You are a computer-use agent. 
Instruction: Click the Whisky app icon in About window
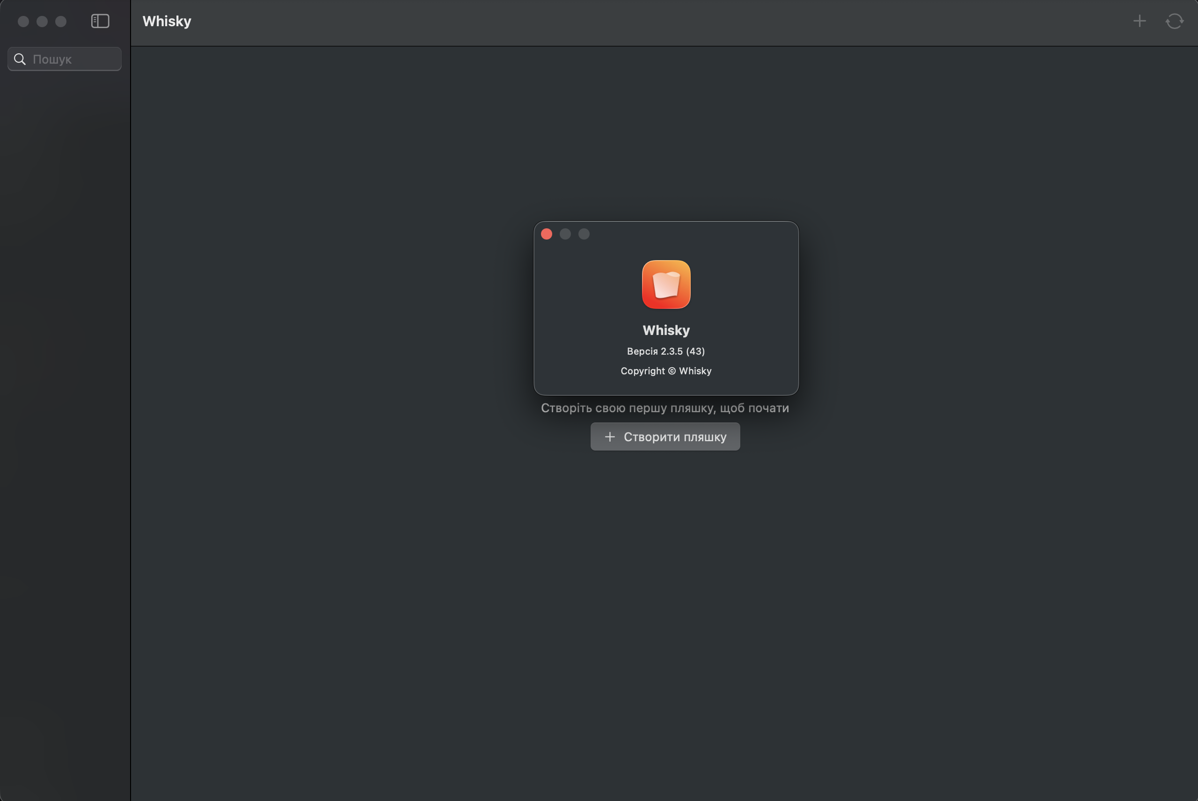click(666, 284)
